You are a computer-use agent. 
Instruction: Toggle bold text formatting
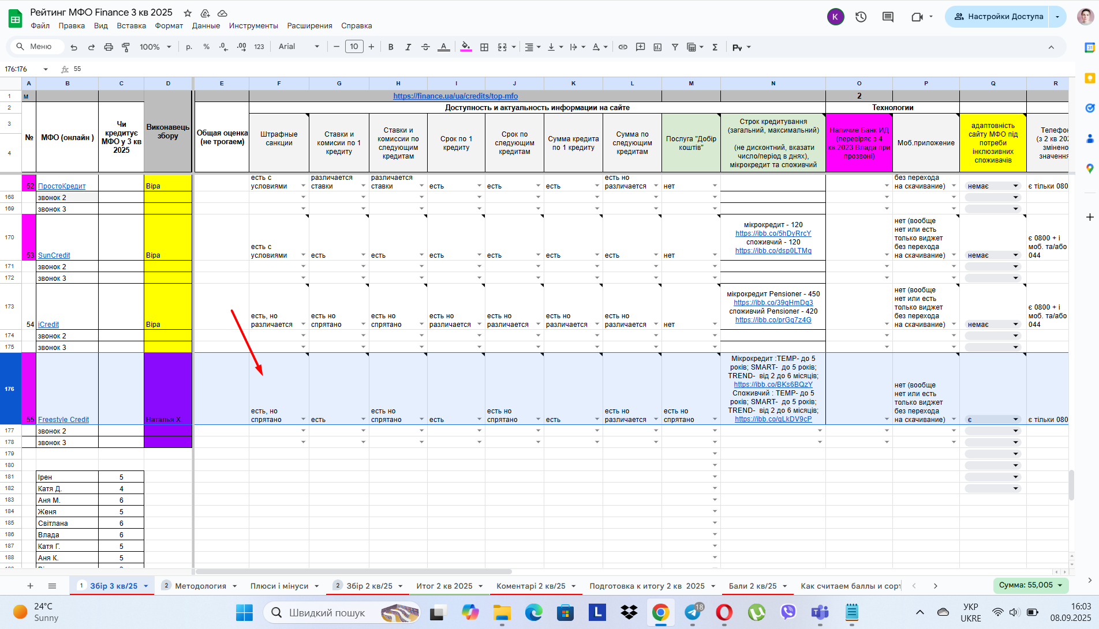pyautogui.click(x=391, y=47)
